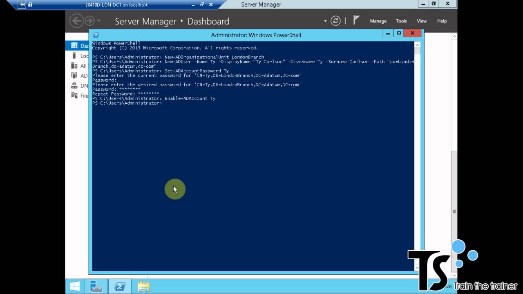This screenshot has height=294, width=523.
Task: Click the last empty PowerShell prompt line
Action: tap(127, 103)
